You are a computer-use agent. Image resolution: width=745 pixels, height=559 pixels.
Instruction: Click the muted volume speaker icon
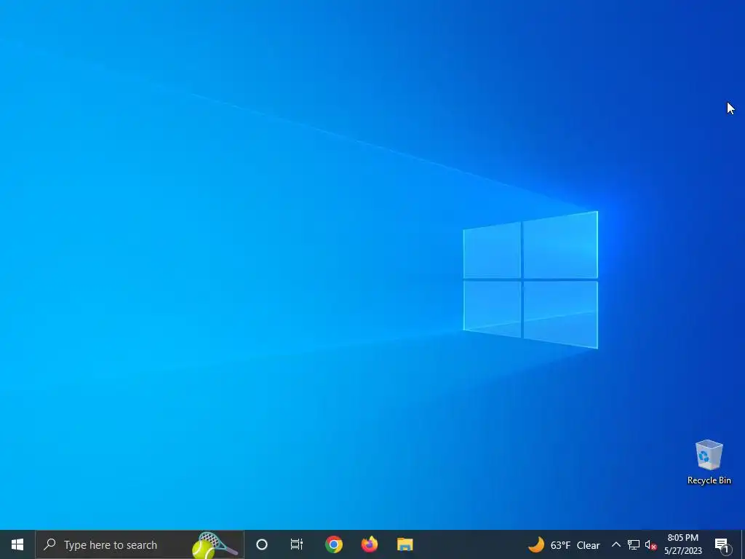(650, 545)
